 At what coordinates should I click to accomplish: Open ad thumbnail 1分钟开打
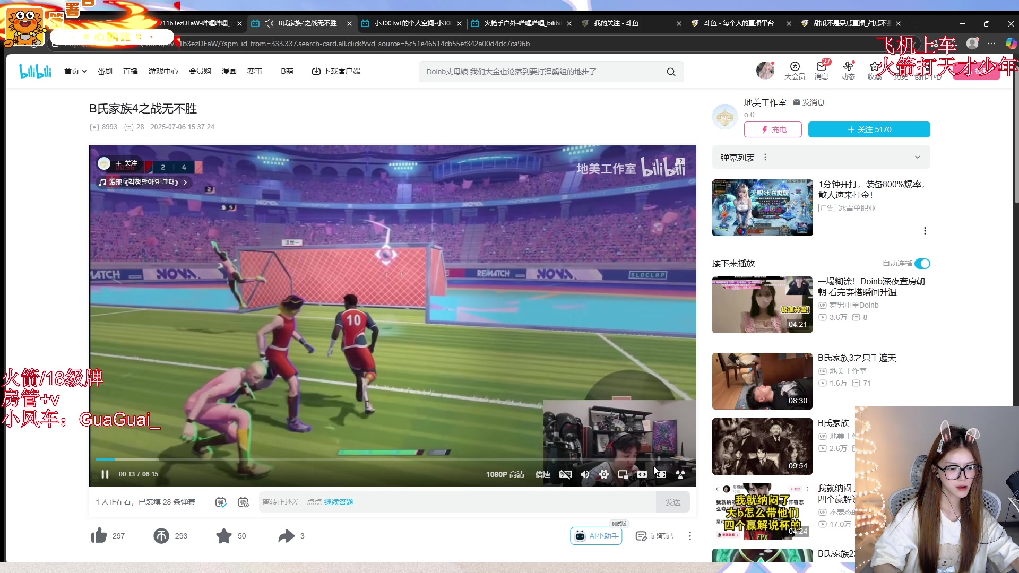click(762, 207)
